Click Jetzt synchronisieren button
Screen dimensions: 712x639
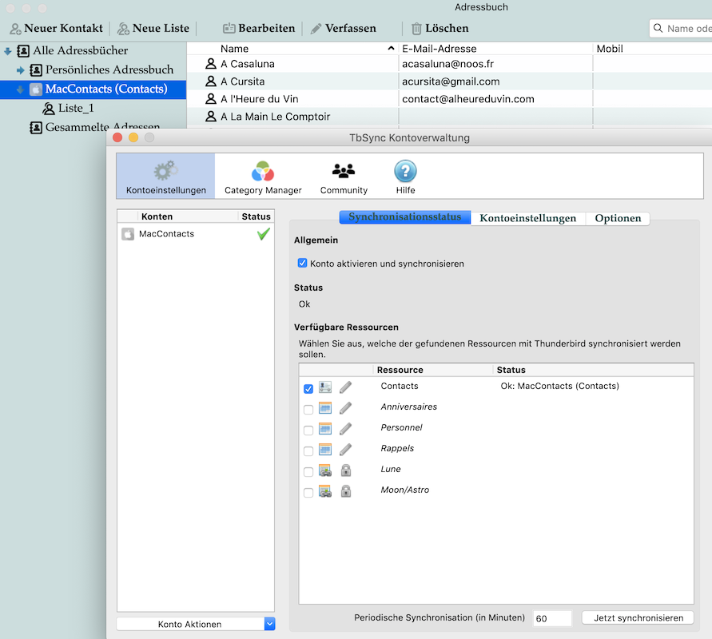point(638,617)
